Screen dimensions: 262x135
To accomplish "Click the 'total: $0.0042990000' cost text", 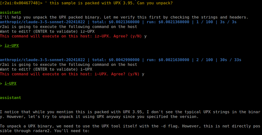I will [116, 60].
